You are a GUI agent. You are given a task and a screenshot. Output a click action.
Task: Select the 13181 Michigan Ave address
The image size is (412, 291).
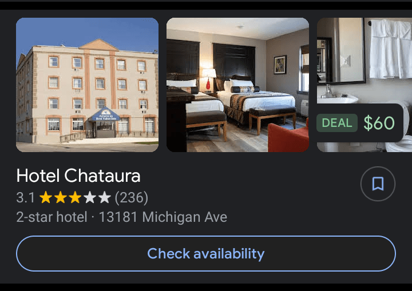[163, 217]
